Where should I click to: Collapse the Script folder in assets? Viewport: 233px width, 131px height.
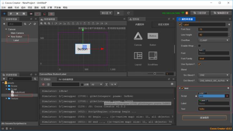click(6, 89)
